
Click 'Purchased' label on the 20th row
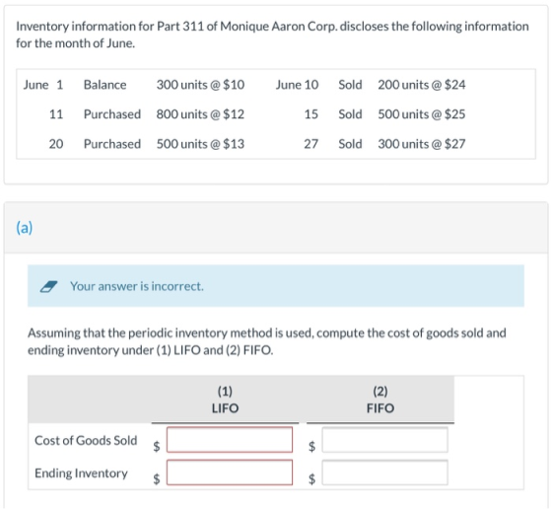pyautogui.click(x=112, y=144)
